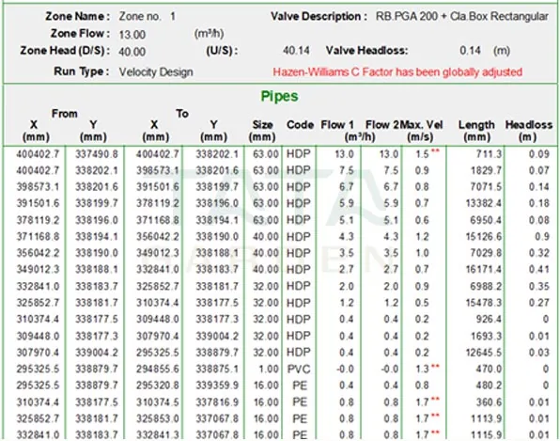Click the length cell 12645.5
Screen dimensions: 560x441
484,353
